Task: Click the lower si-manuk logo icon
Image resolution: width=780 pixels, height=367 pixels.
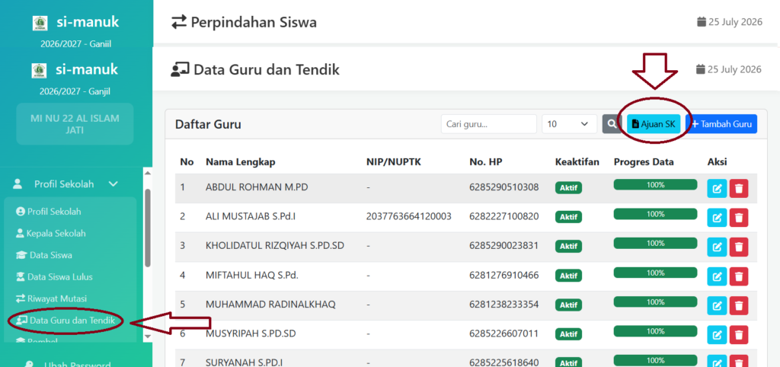Action: [x=39, y=70]
